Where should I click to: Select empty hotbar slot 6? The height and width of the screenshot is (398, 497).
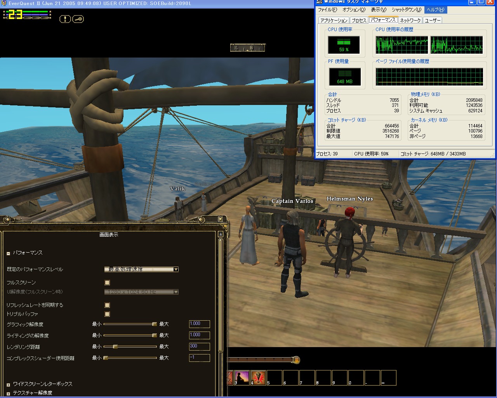pos(290,378)
